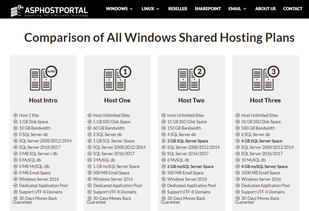The image size is (309, 211).
Task: Click the bullet icon beside Host 1 Site
Action: [15, 115]
